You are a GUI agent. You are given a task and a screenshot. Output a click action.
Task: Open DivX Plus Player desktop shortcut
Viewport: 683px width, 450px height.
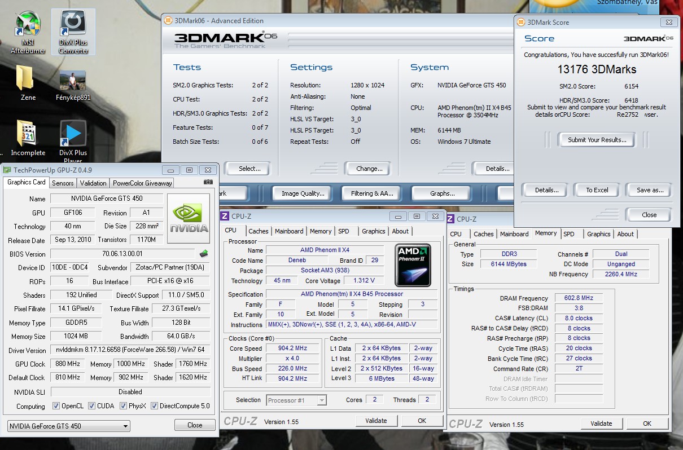73,142
